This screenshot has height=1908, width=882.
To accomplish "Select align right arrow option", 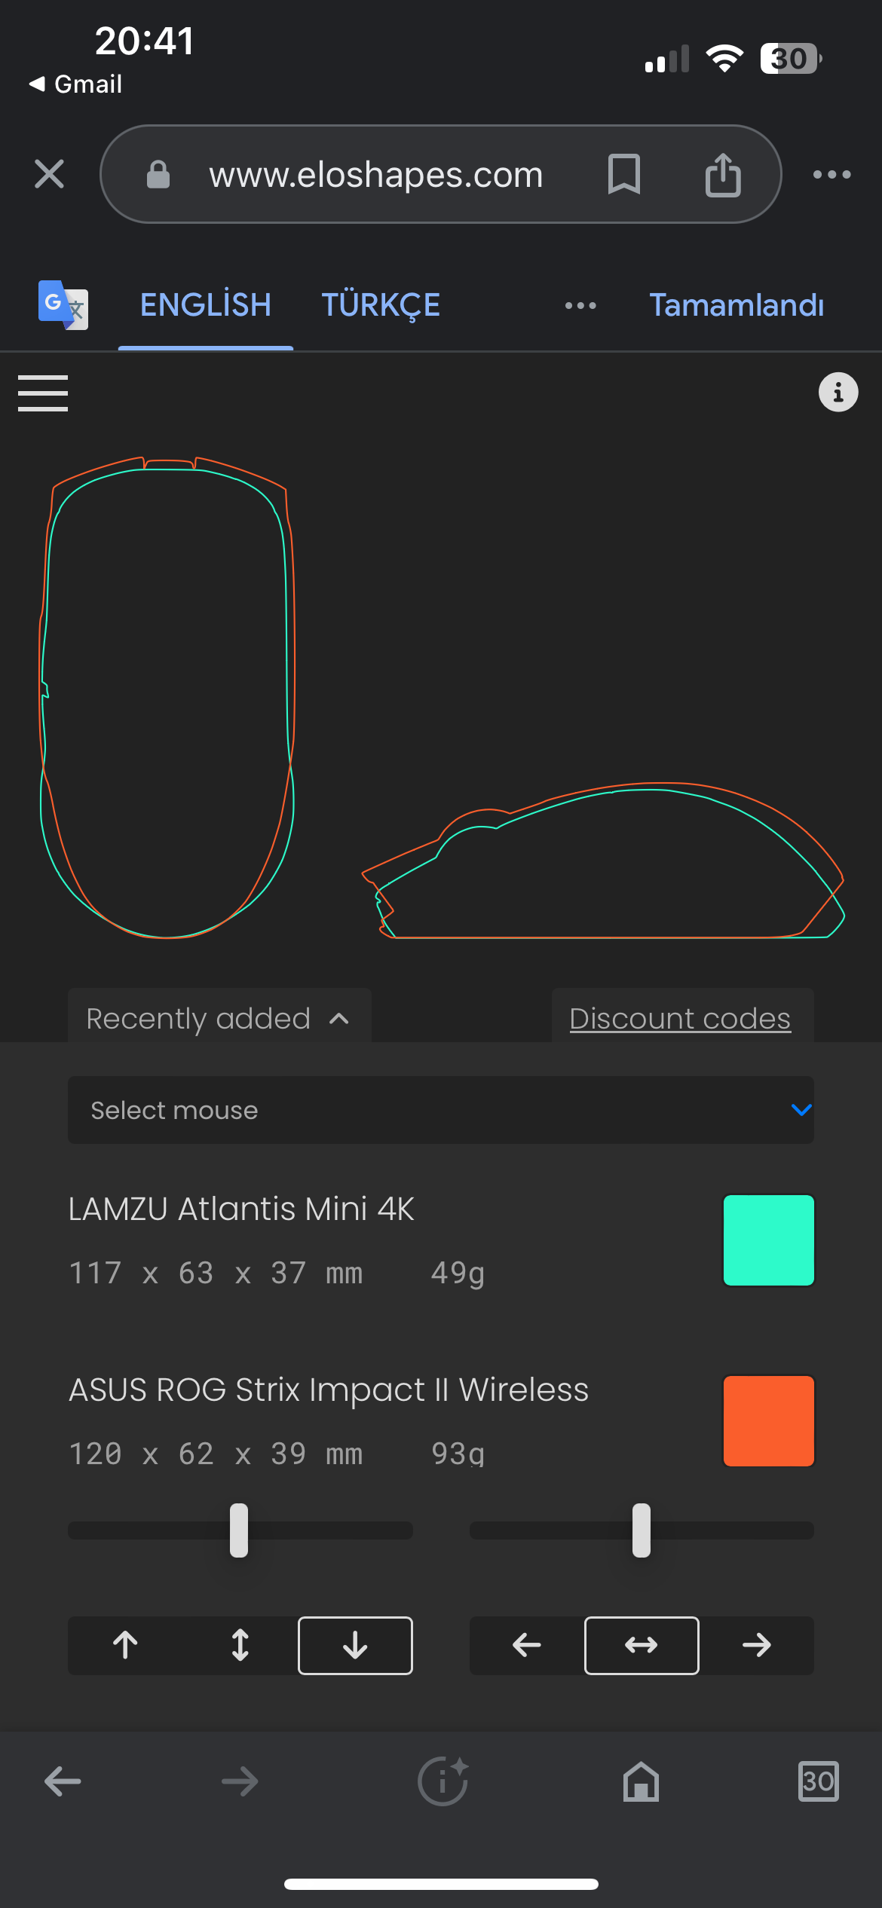I will (756, 1645).
